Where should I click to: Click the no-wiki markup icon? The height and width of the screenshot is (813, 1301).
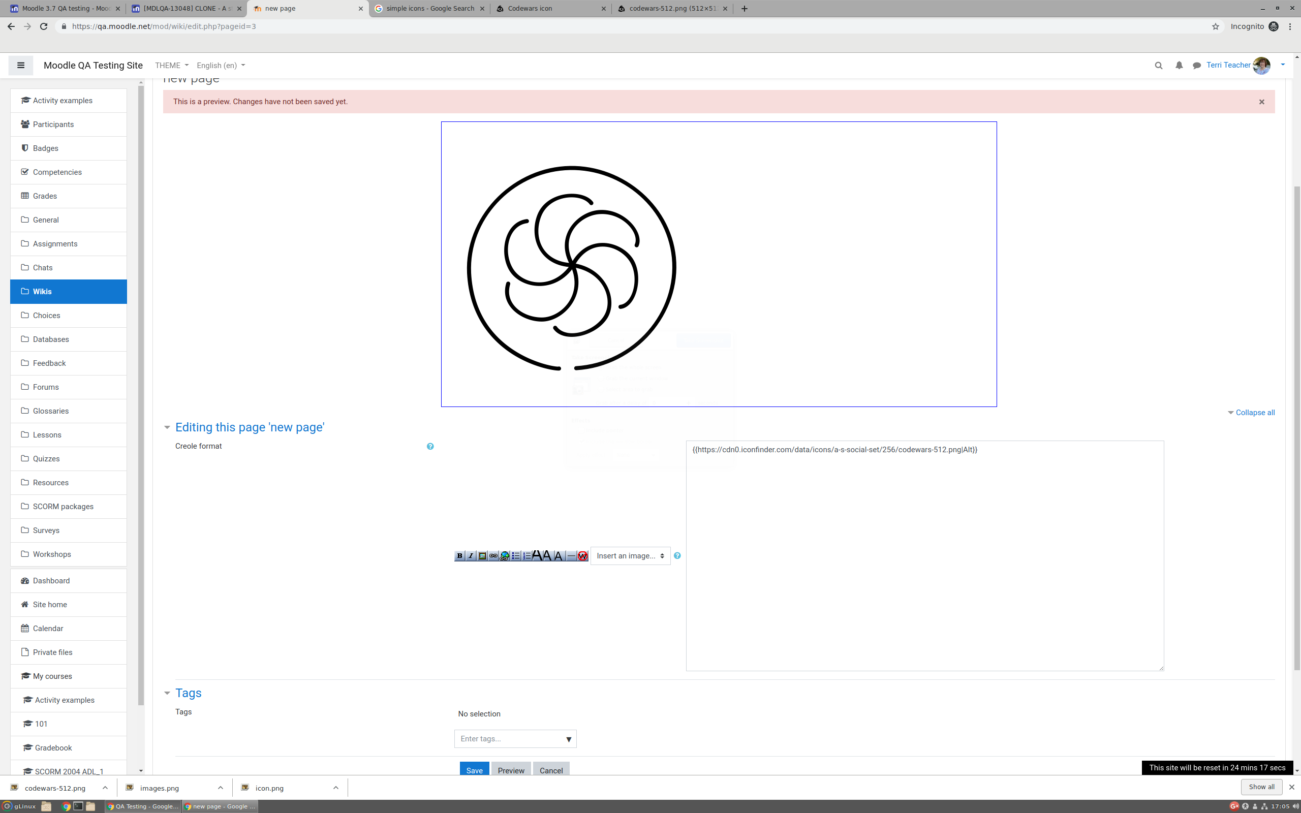pos(583,555)
